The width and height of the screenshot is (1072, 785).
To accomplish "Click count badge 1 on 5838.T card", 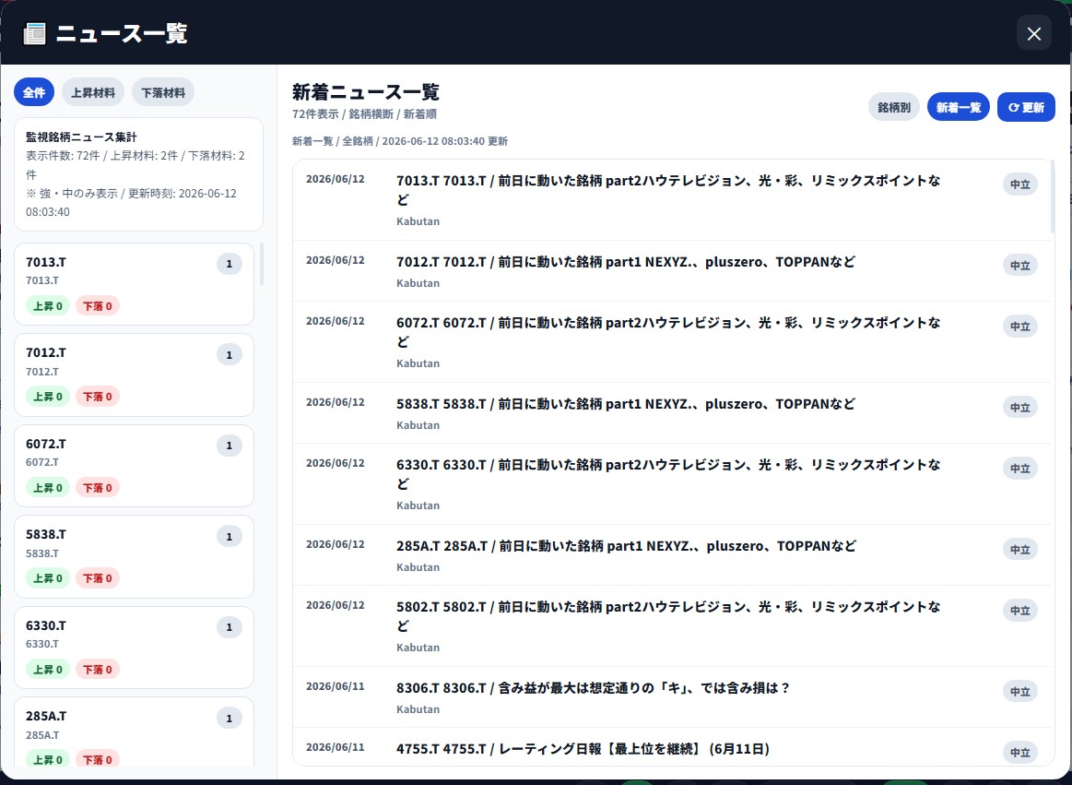I will click(x=229, y=537).
